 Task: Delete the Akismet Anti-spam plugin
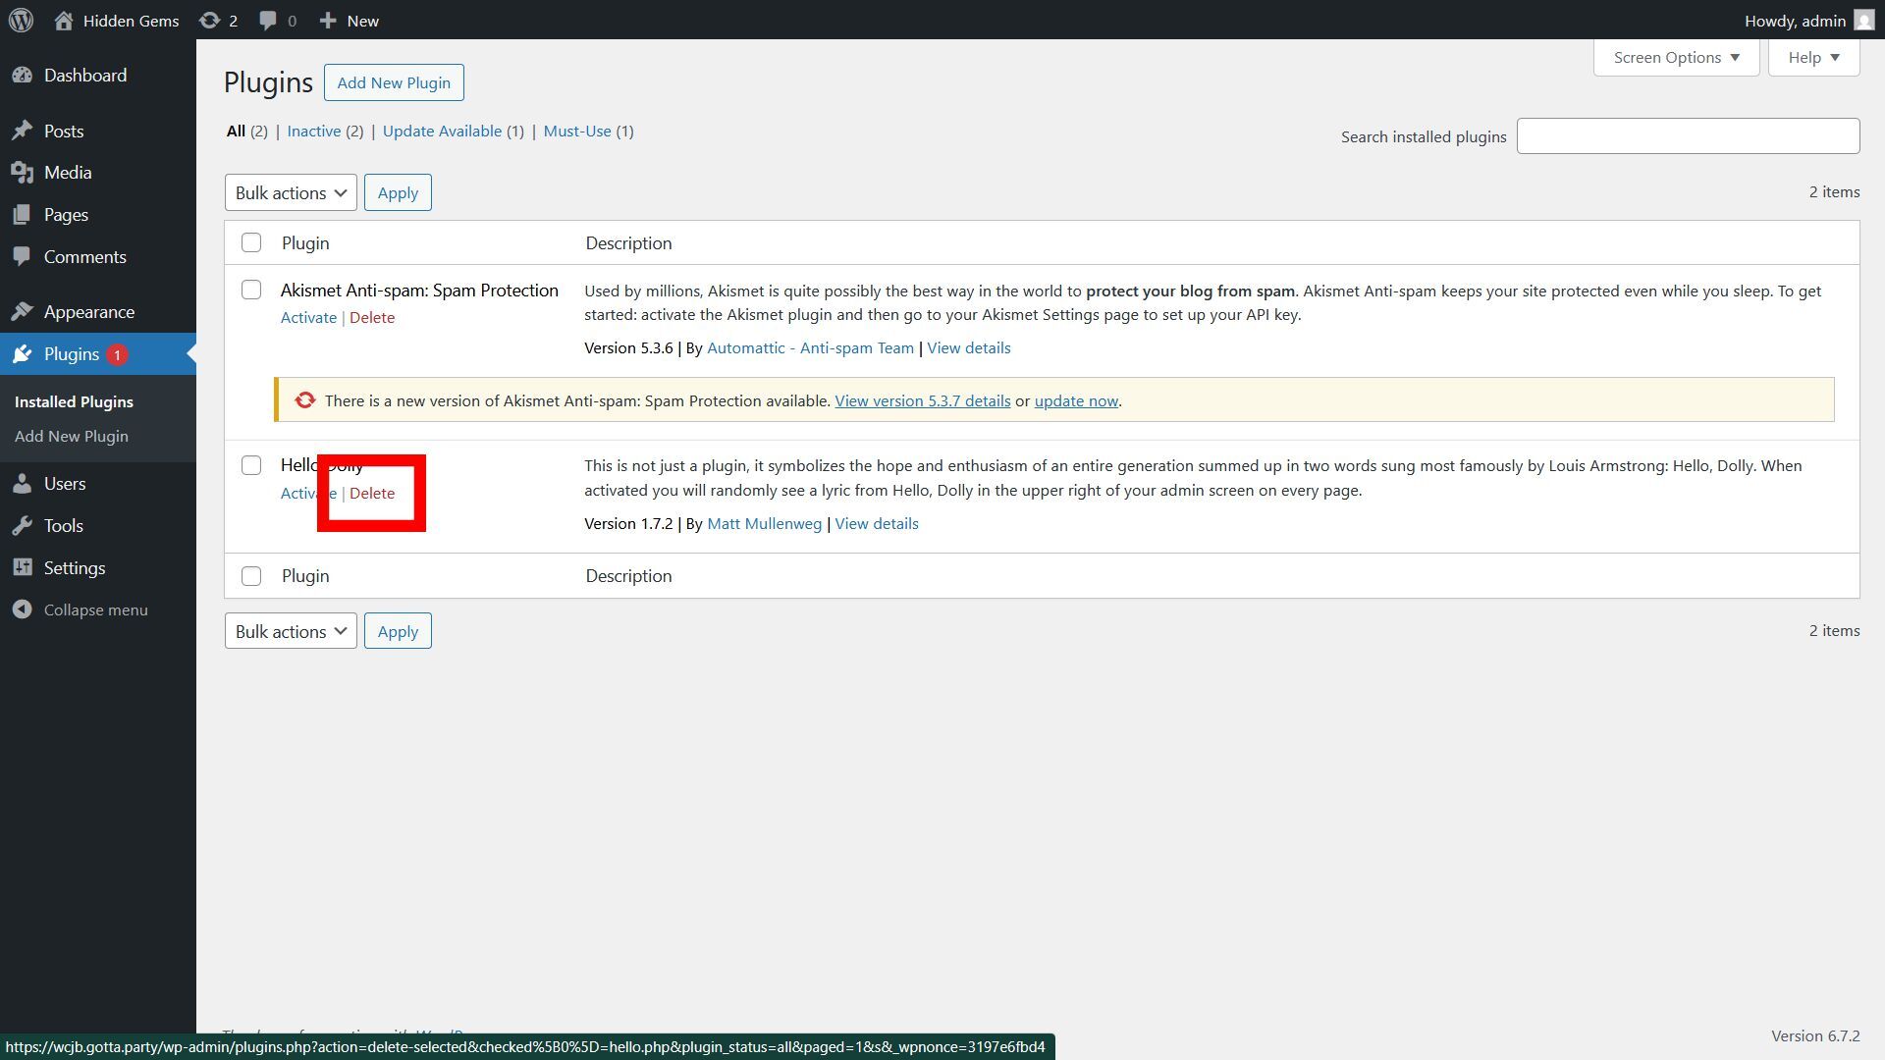[x=372, y=317]
